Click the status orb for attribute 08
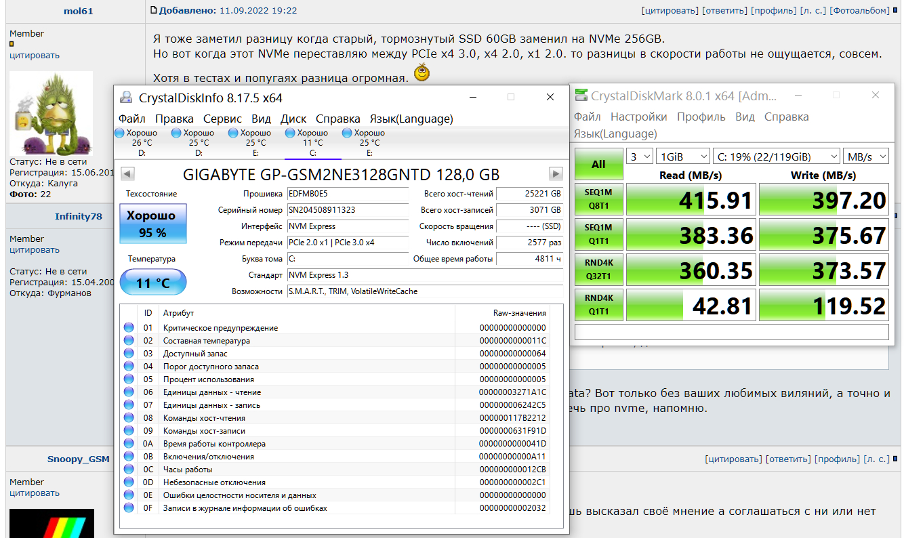904x538 pixels. (x=129, y=418)
